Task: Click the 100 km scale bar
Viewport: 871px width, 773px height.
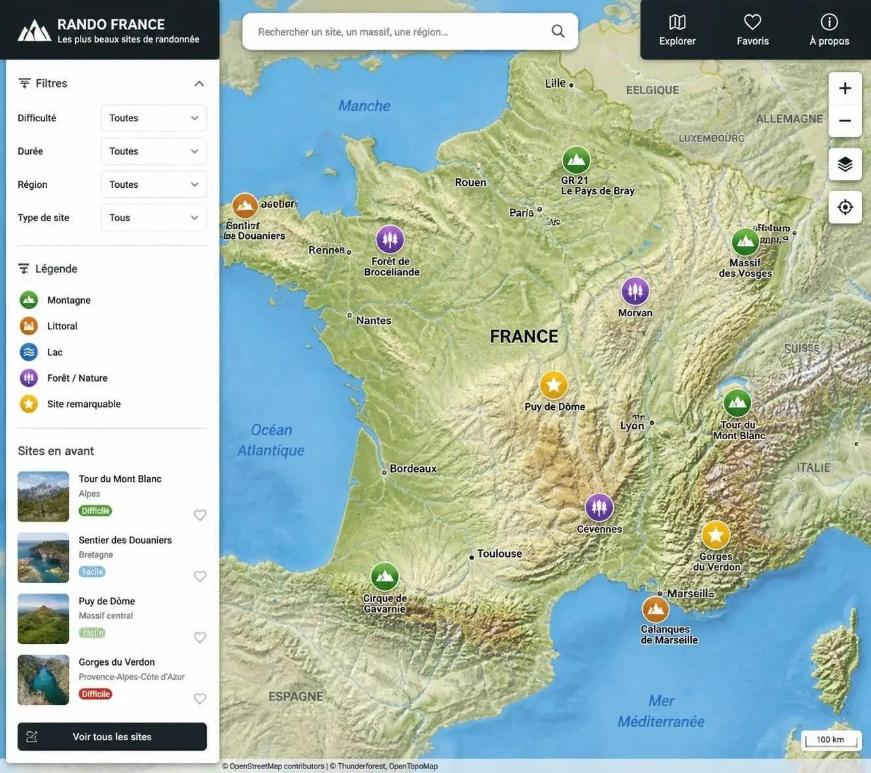Action: [x=830, y=740]
